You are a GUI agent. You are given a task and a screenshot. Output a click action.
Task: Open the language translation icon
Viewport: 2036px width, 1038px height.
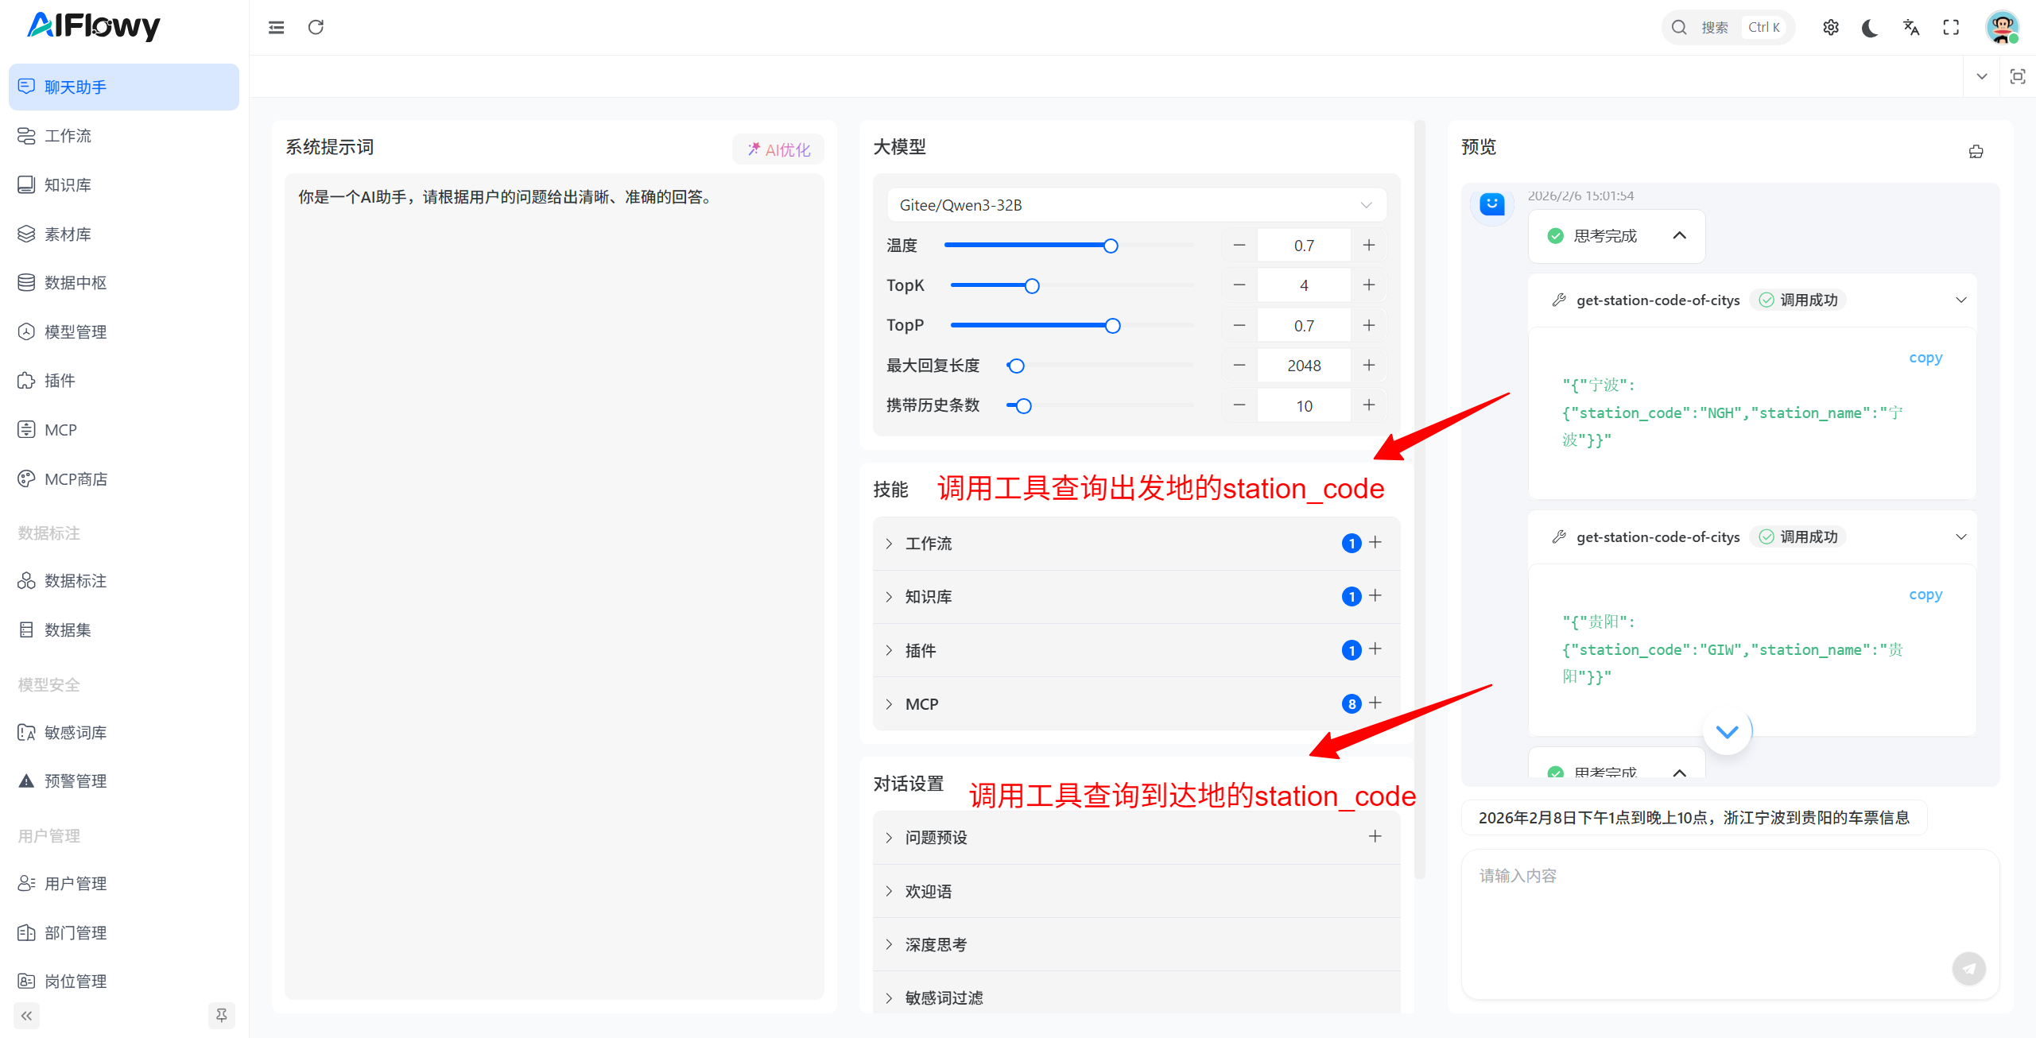[1911, 28]
